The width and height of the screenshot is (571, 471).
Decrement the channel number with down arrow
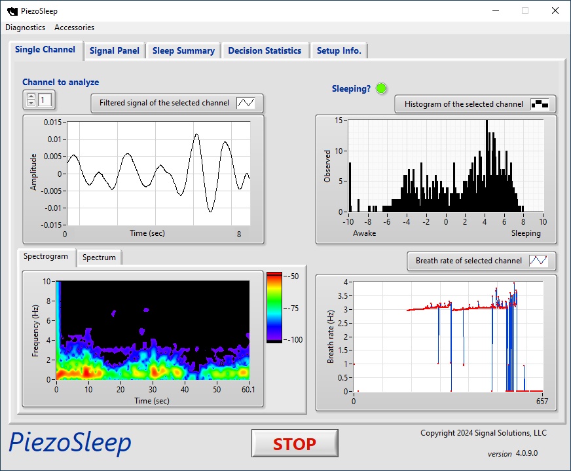(31, 104)
